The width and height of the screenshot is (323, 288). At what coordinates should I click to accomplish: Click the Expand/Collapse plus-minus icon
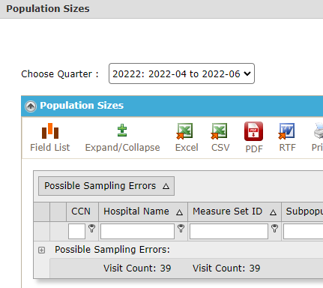click(122, 130)
